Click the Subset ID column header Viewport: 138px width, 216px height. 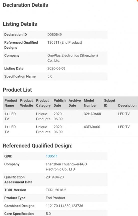(x=109, y=103)
